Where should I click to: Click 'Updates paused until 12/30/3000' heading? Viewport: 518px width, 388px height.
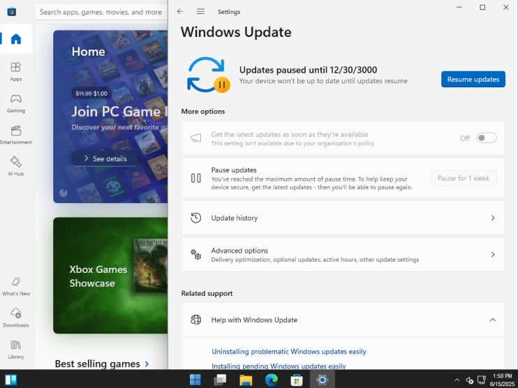point(309,70)
